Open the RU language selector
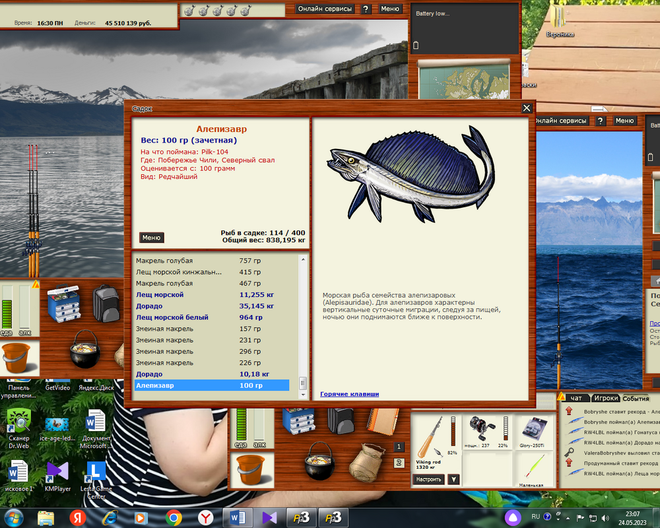Viewport: 660px width, 528px height. point(536,517)
